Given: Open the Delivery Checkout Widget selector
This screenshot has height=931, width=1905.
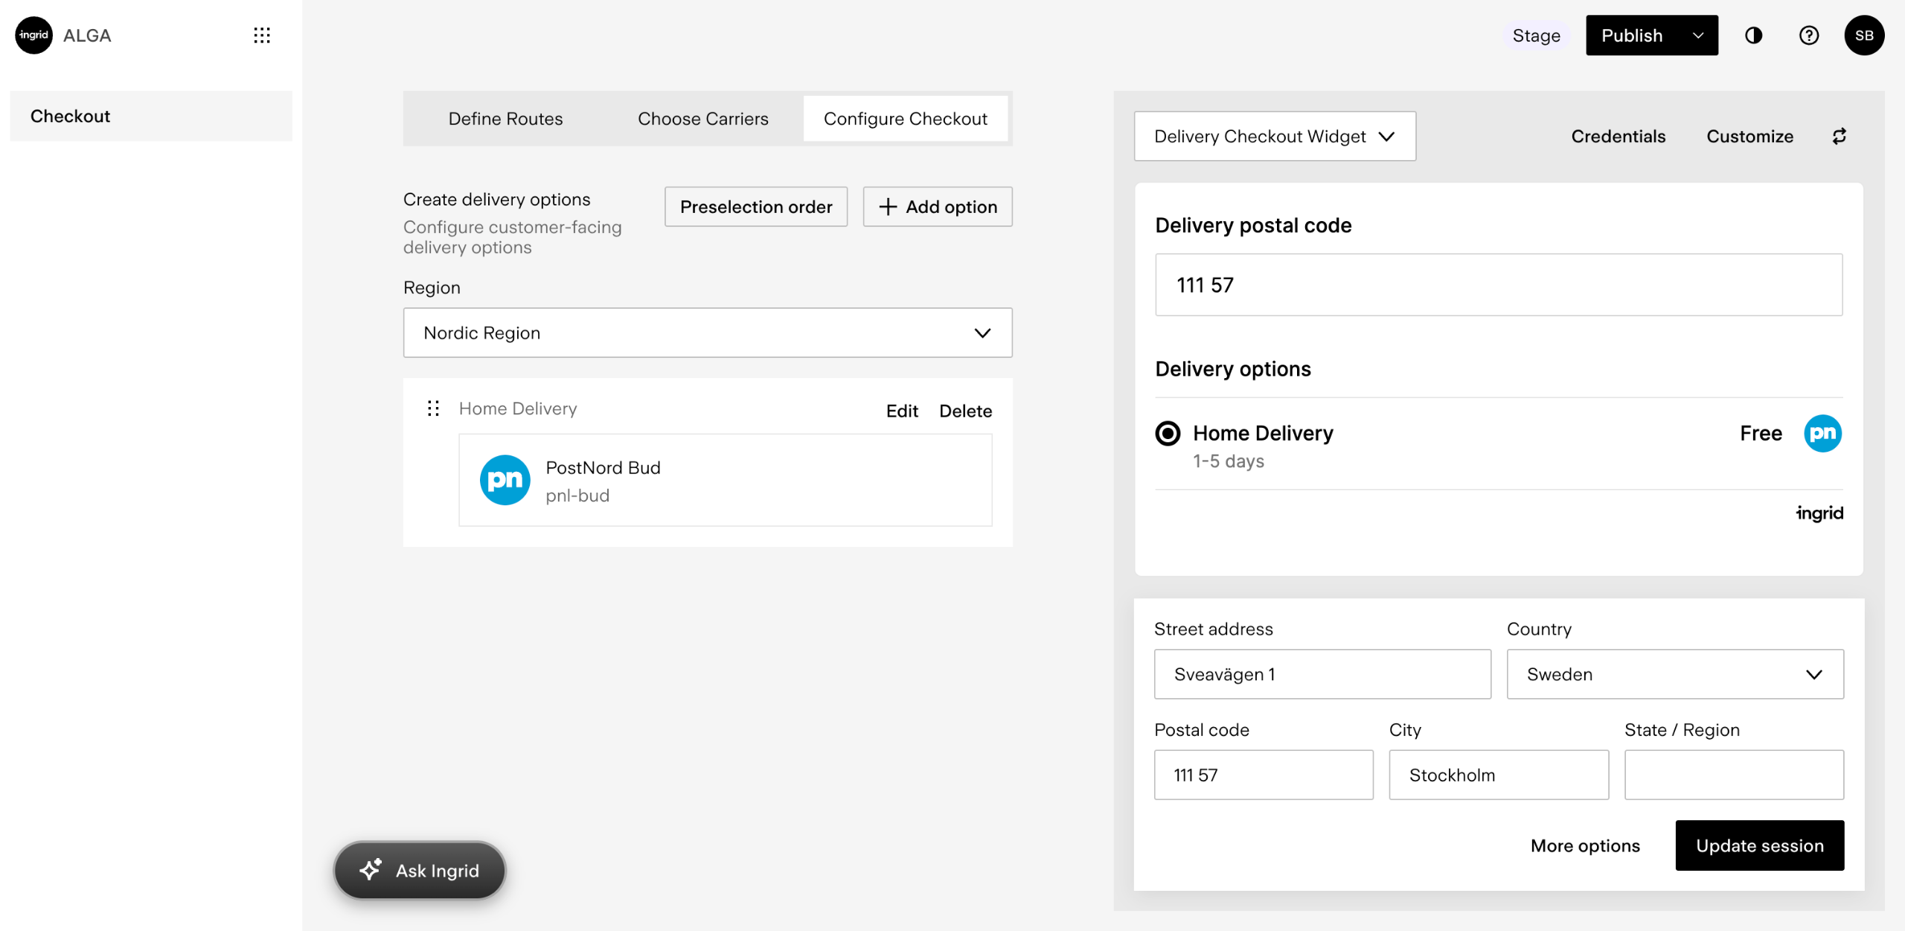Looking at the screenshot, I should point(1275,136).
